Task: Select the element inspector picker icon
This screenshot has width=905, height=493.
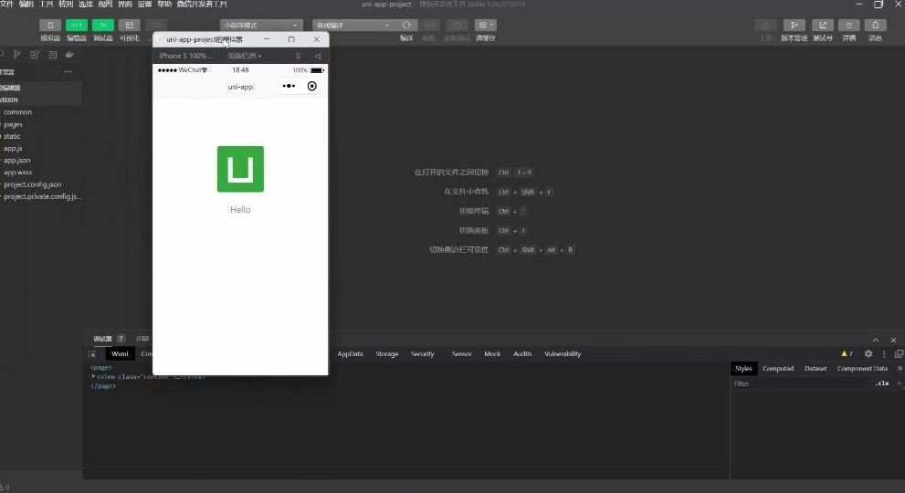Action: (91, 354)
